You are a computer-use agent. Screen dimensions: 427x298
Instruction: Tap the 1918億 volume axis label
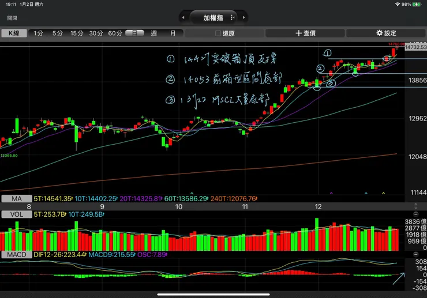pos(416,235)
